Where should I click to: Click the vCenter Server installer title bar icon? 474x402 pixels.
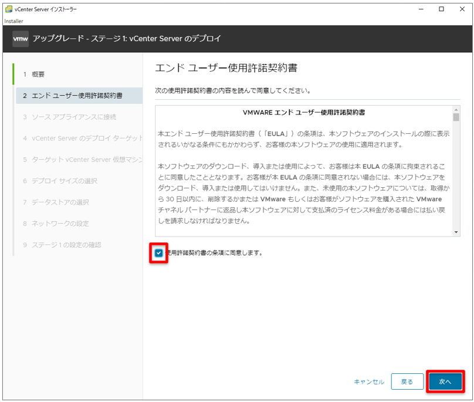click(x=9, y=9)
